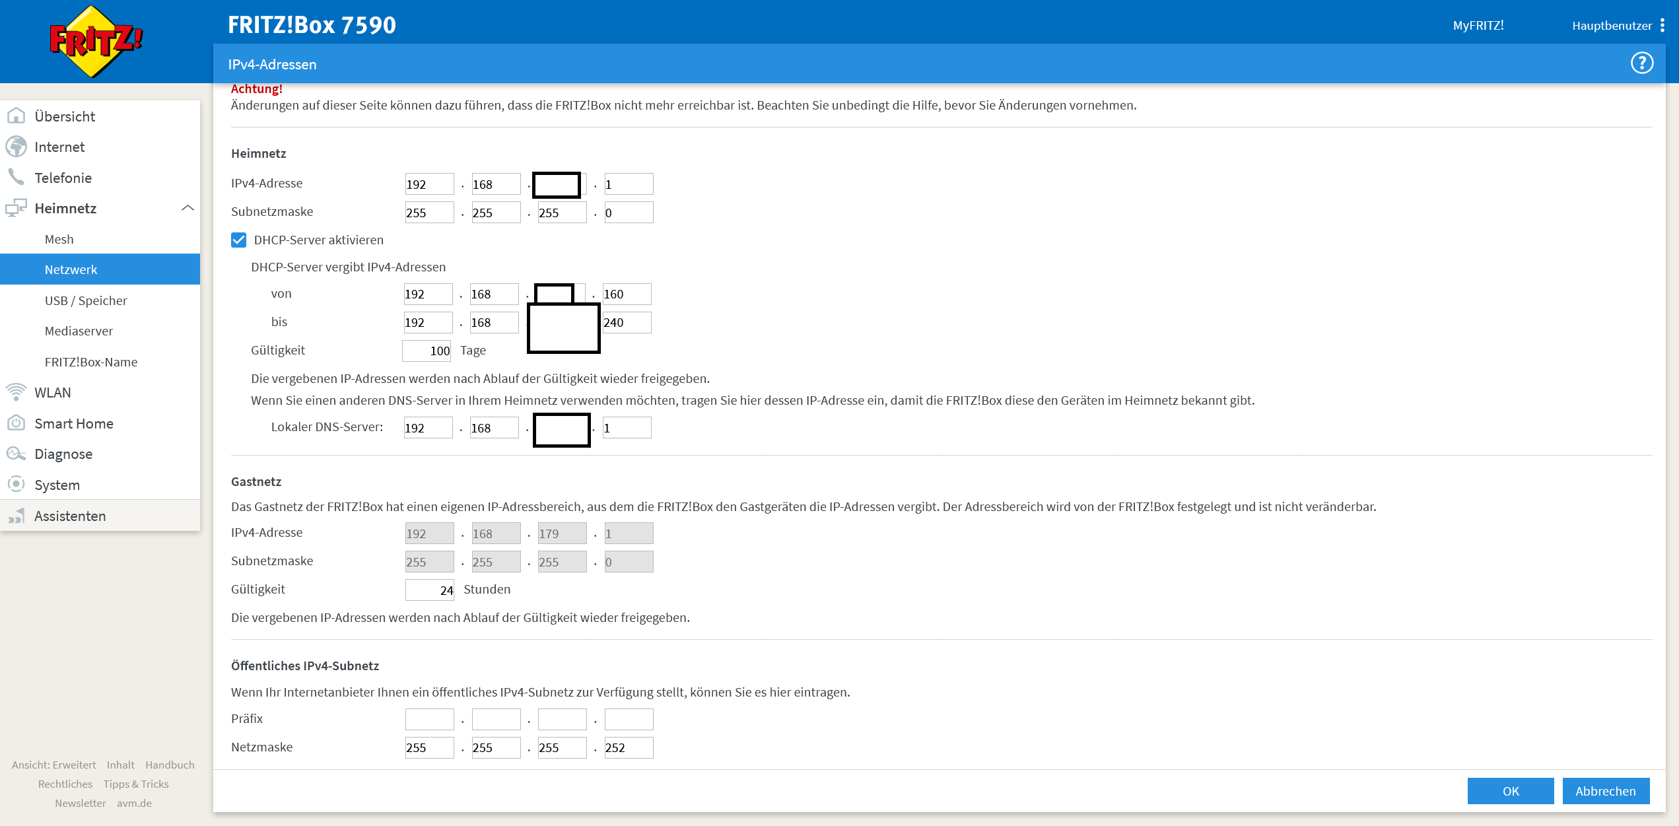This screenshot has width=1679, height=826.
Task: Open Tipps & Tricks footer link
Action: coord(136,784)
